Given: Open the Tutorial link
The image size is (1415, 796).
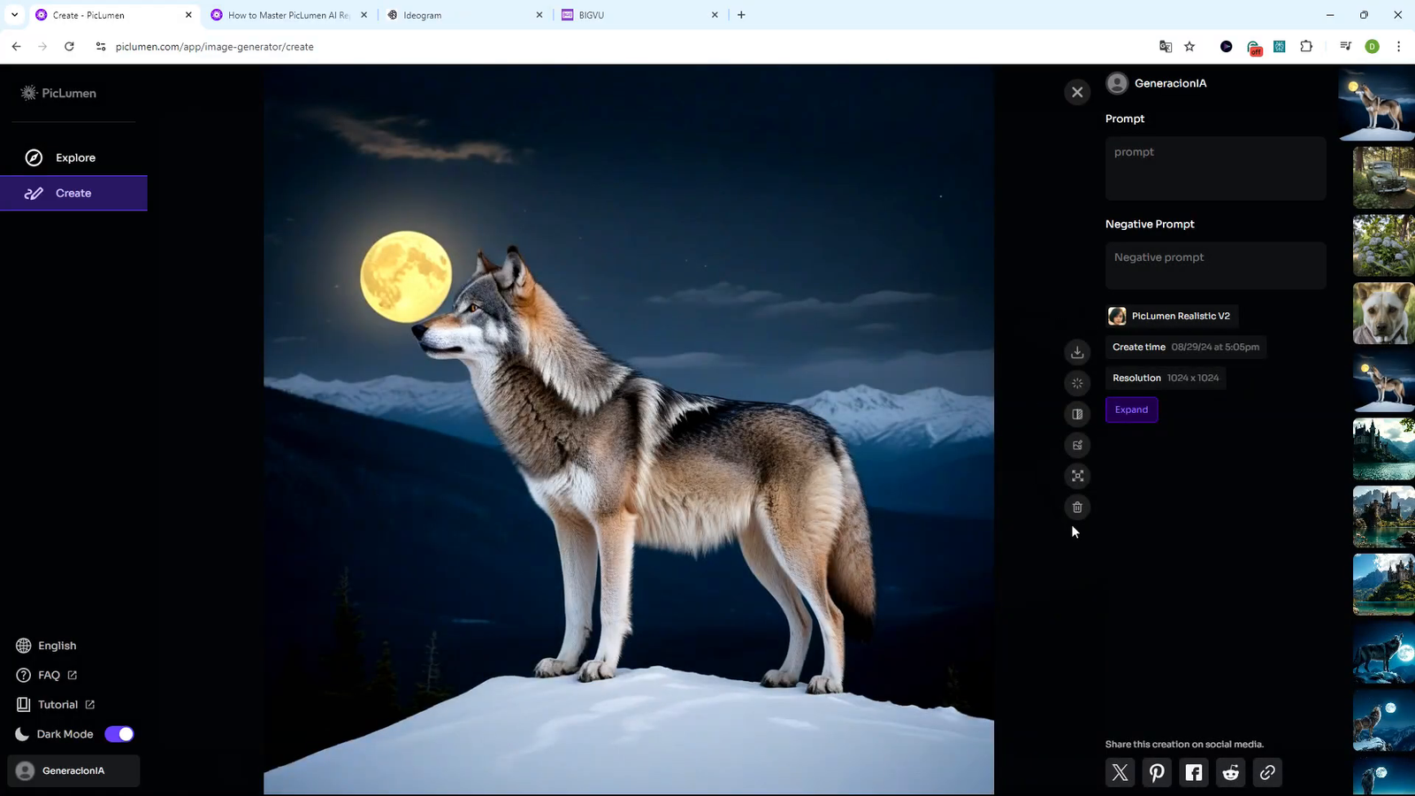Looking at the screenshot, I should coord(57,705).
